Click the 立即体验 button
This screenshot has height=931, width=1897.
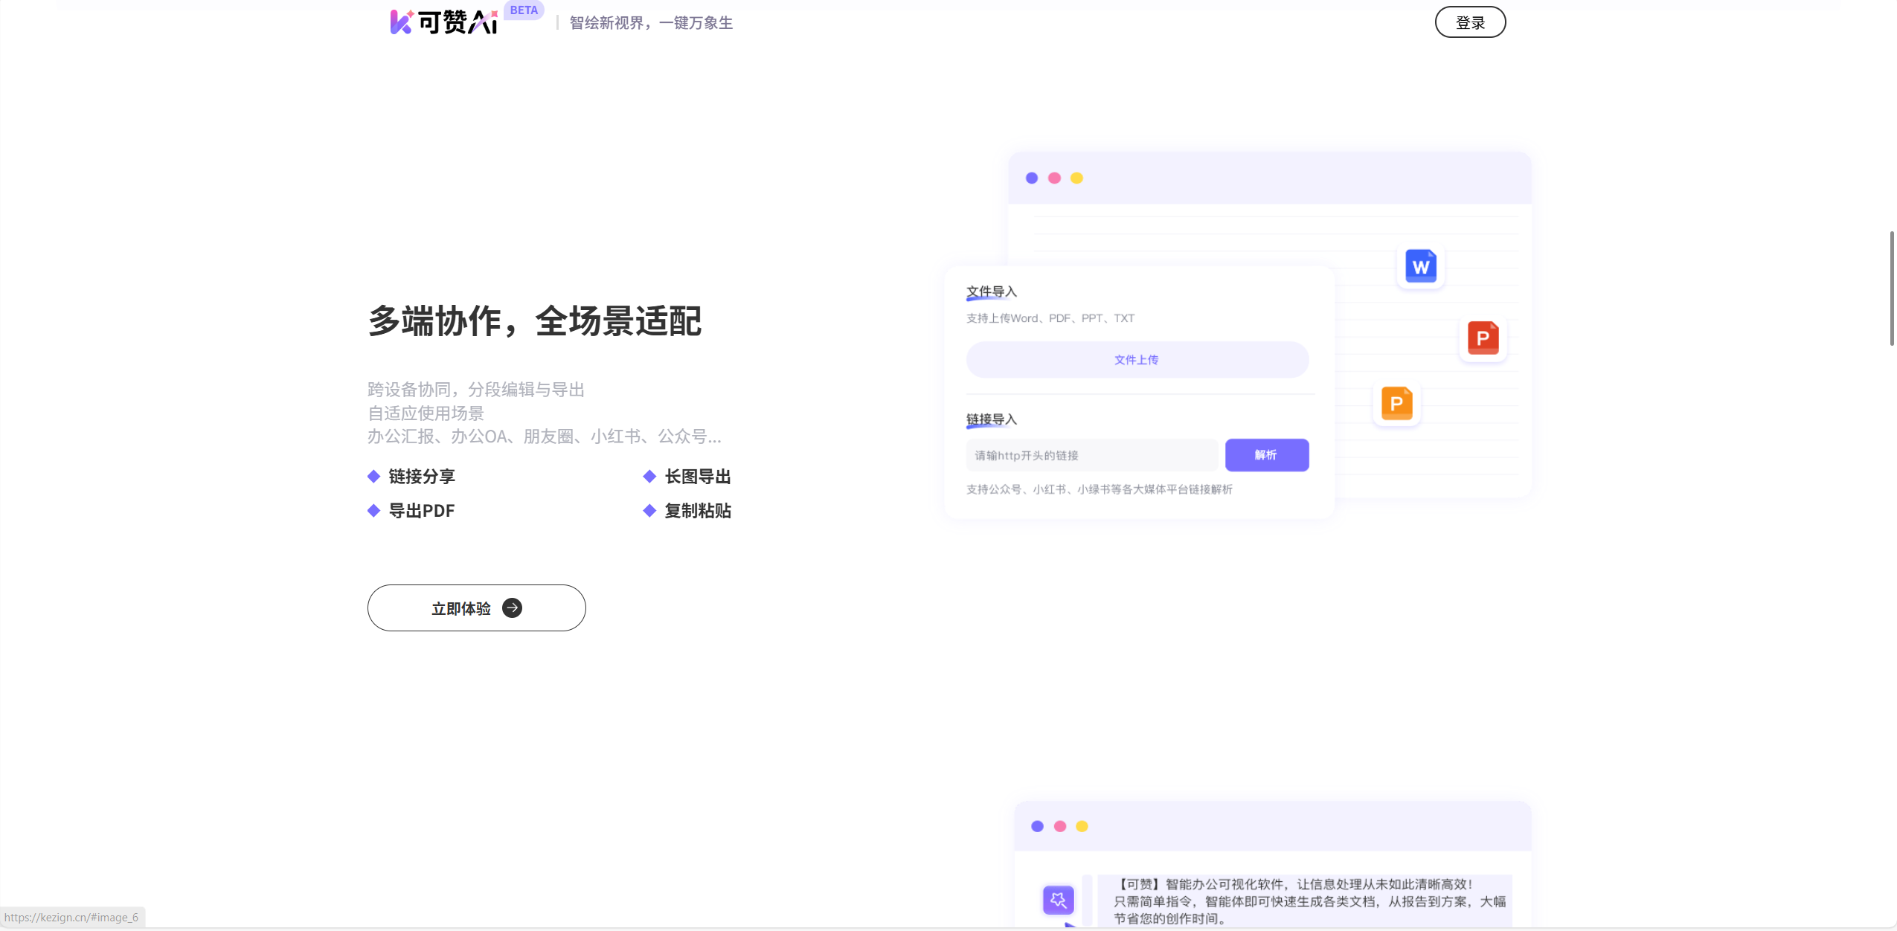[x=476, y=608]
